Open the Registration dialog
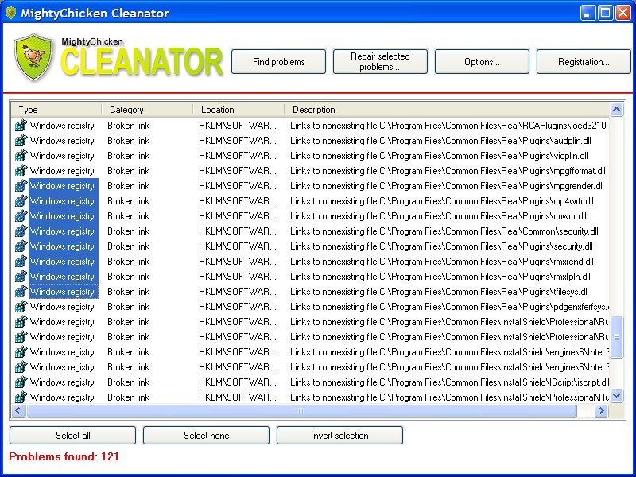This screenshot has width=636, height=477. [584, 62]
